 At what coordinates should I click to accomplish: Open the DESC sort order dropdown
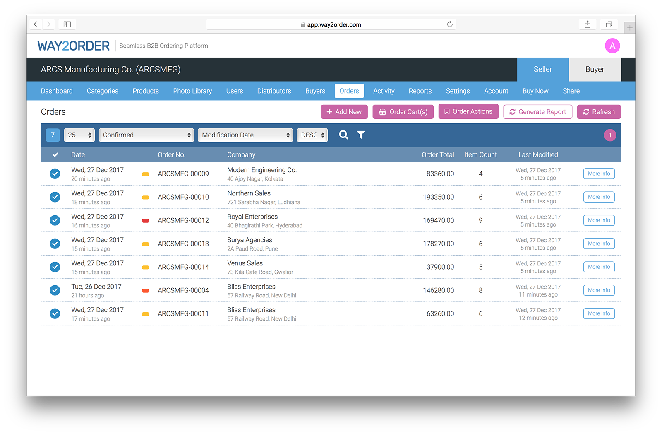pyautogui.click(x=312, y=135)
